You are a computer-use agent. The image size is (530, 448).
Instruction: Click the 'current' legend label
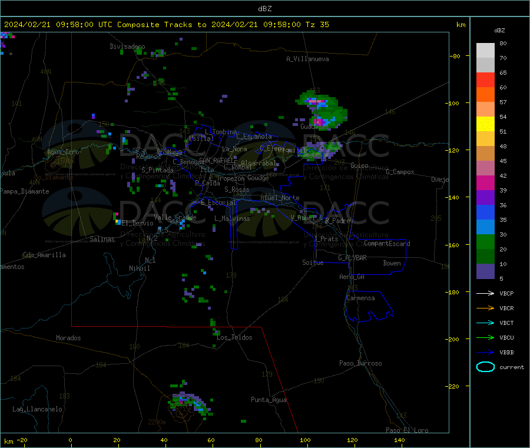coord(512,367)
